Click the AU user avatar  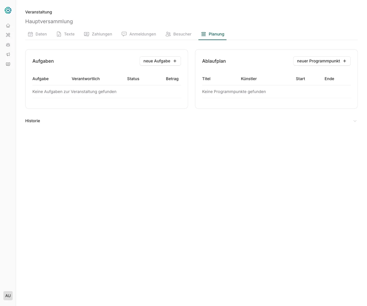pos(8,296)
